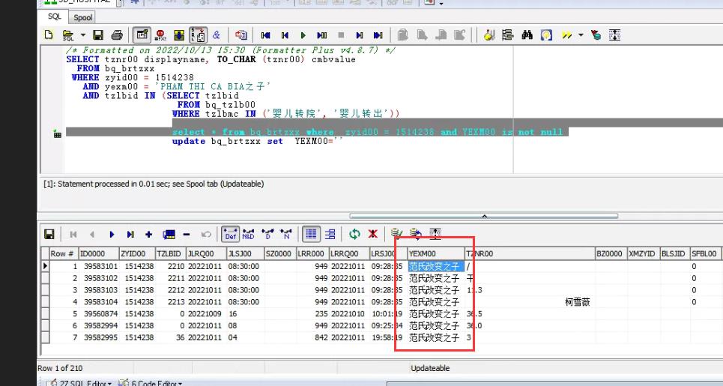Step to previous statement button
Image resolution: width=723 pixels, height=386 pixels.
(285, 35)
